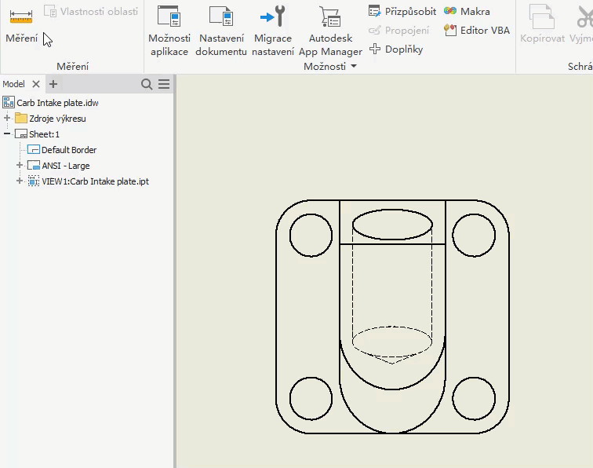This screenshot has height=468, width=593.
Task: Add a new browser panel tab
Action: click(x=53, y=84)
